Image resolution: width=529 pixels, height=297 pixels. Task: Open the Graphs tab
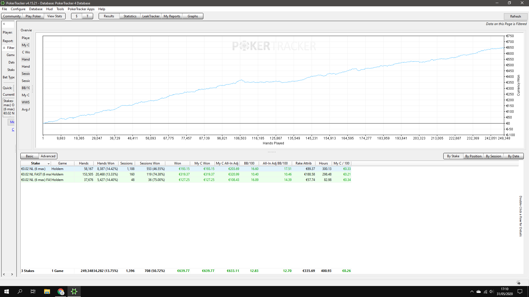tap(193, 16)
